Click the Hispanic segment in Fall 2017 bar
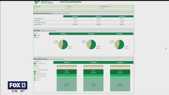The width and height of the screenshot is (169, 95). [x=67, y=72]
